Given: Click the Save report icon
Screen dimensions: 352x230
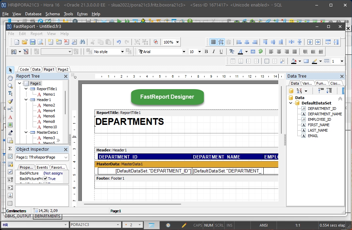Looking at the screenshot, I should 33,42.
